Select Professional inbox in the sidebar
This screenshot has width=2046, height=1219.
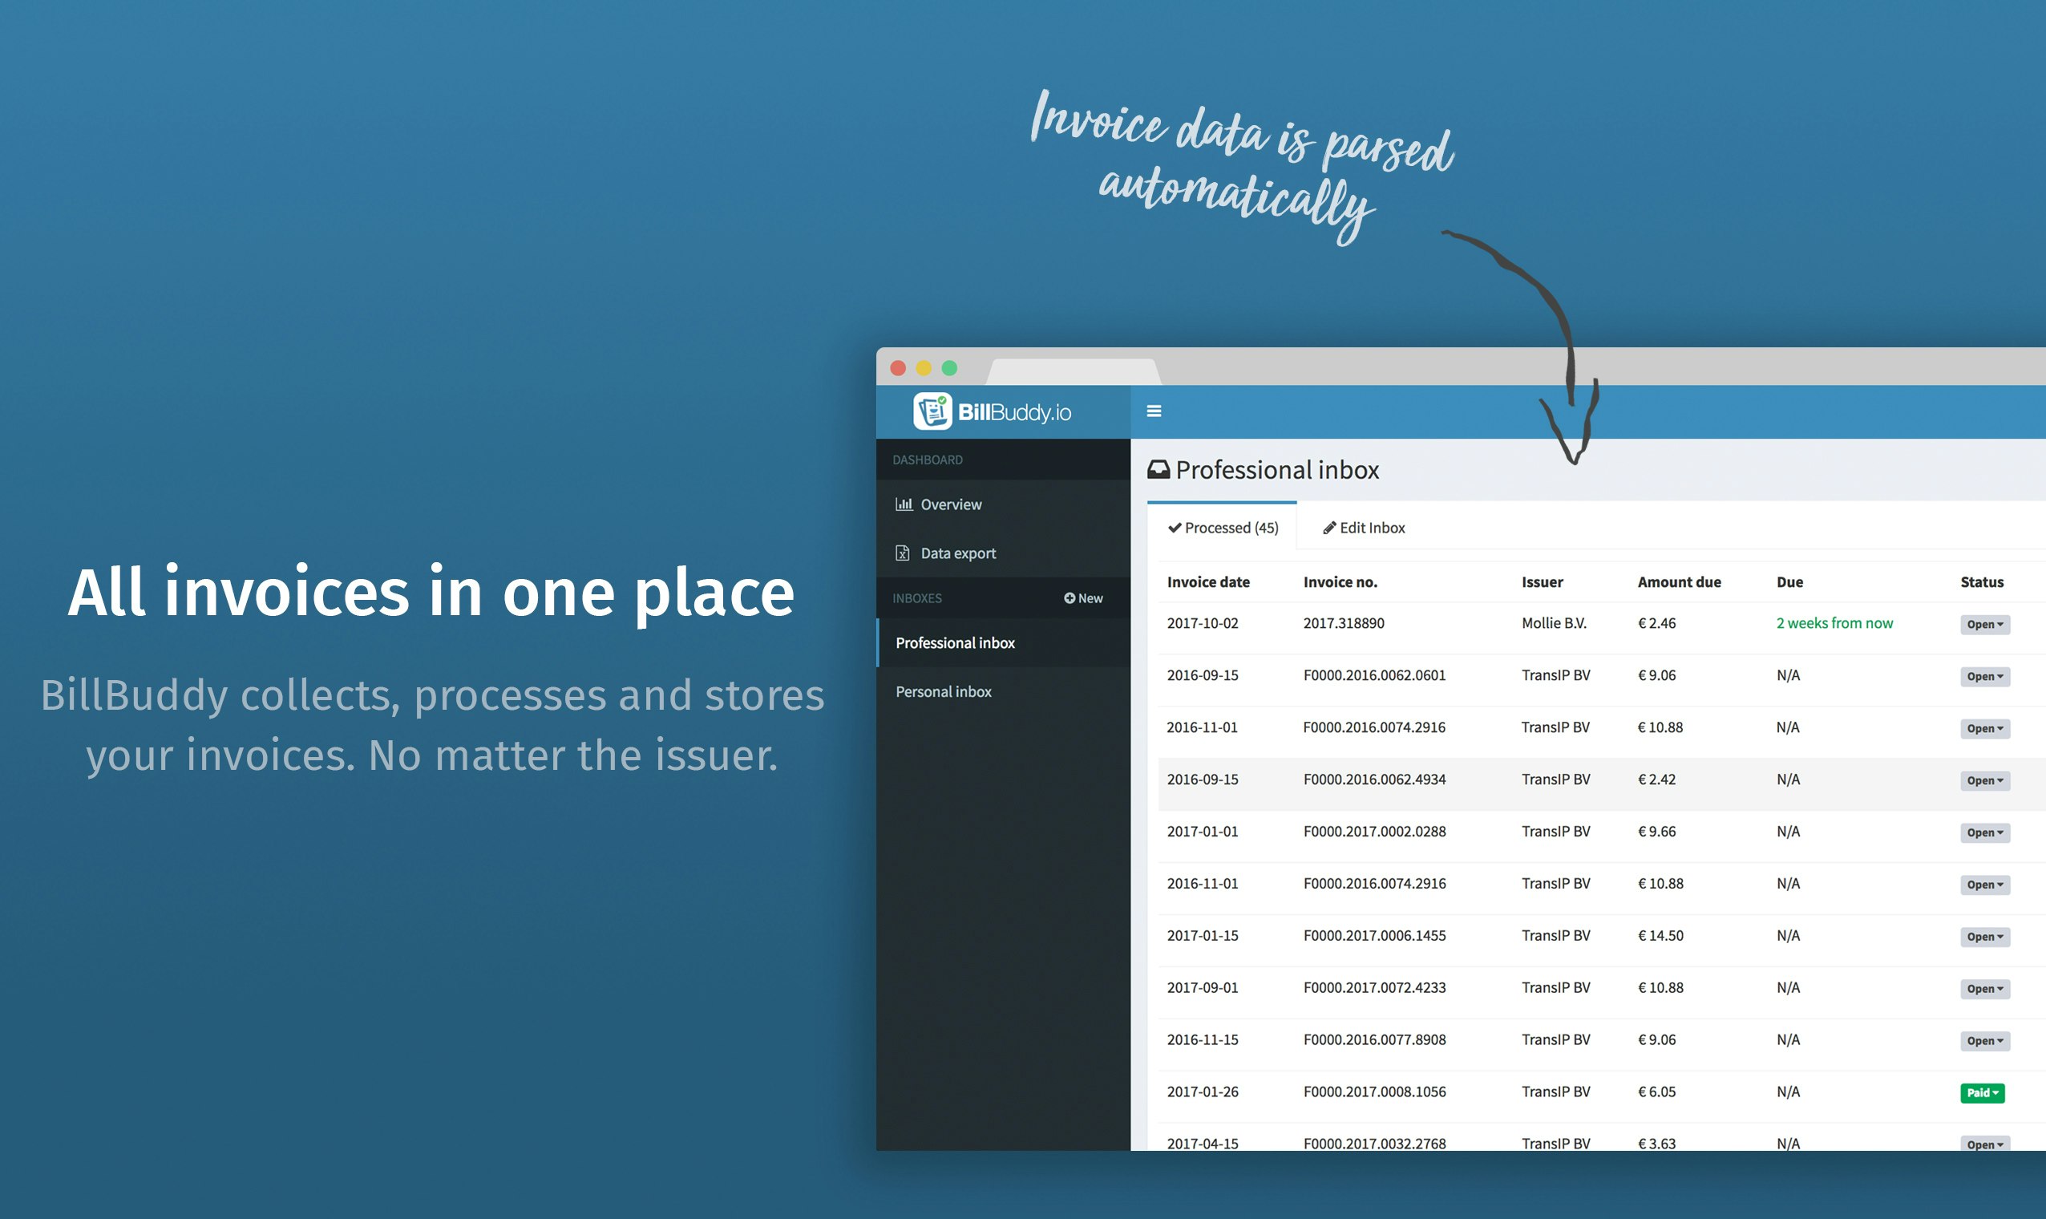(x=955, y=642)
